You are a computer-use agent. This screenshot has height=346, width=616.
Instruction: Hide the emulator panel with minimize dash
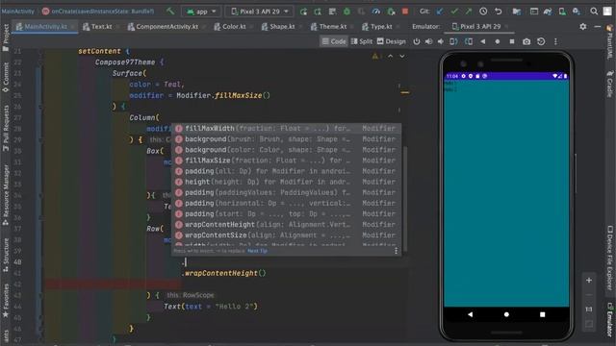click(x=598, y=27)
